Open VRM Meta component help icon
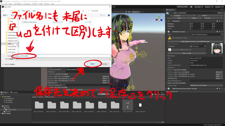The height and width of the screenshot is (126, 225). (x=217, y=32)
